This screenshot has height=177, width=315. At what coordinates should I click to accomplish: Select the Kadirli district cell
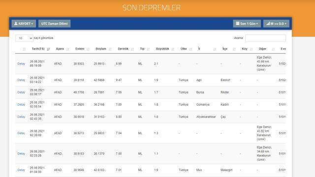point(224,105)
